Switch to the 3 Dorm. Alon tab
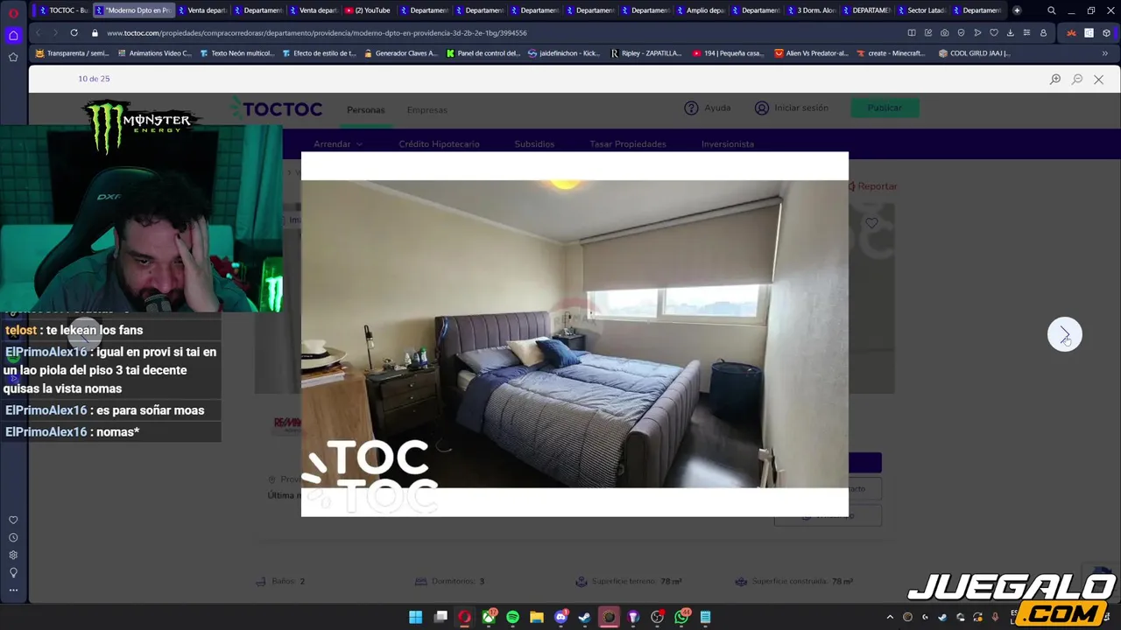 810,10
